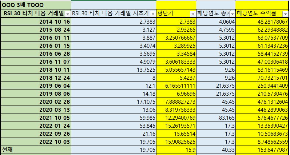This screenshot has width=290, height=155.
Task: Click average price cell 6.165511111
Action: pos(176,86)
